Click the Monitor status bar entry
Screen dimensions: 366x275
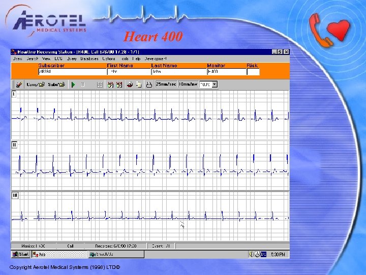[34, 246]
